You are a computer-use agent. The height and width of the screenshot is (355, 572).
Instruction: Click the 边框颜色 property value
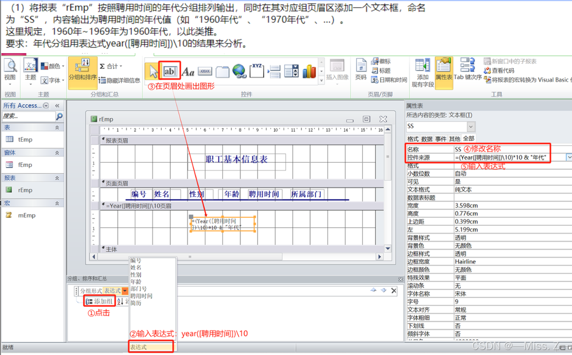pyautogui.click(x=513, y=270)
